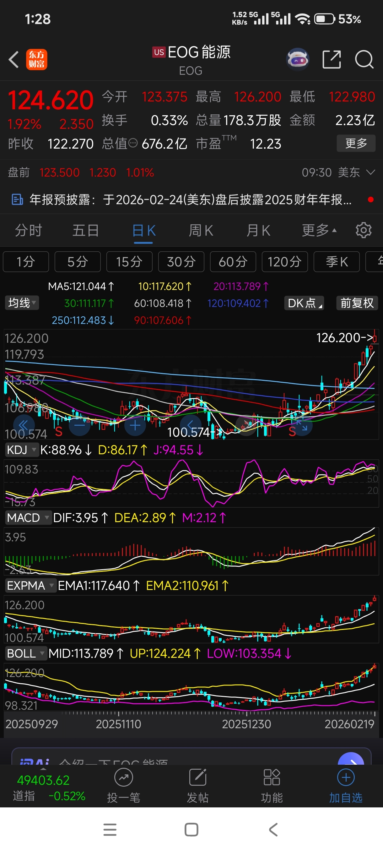
Task: Choose the 30分 interval
Action: [181, 262]
